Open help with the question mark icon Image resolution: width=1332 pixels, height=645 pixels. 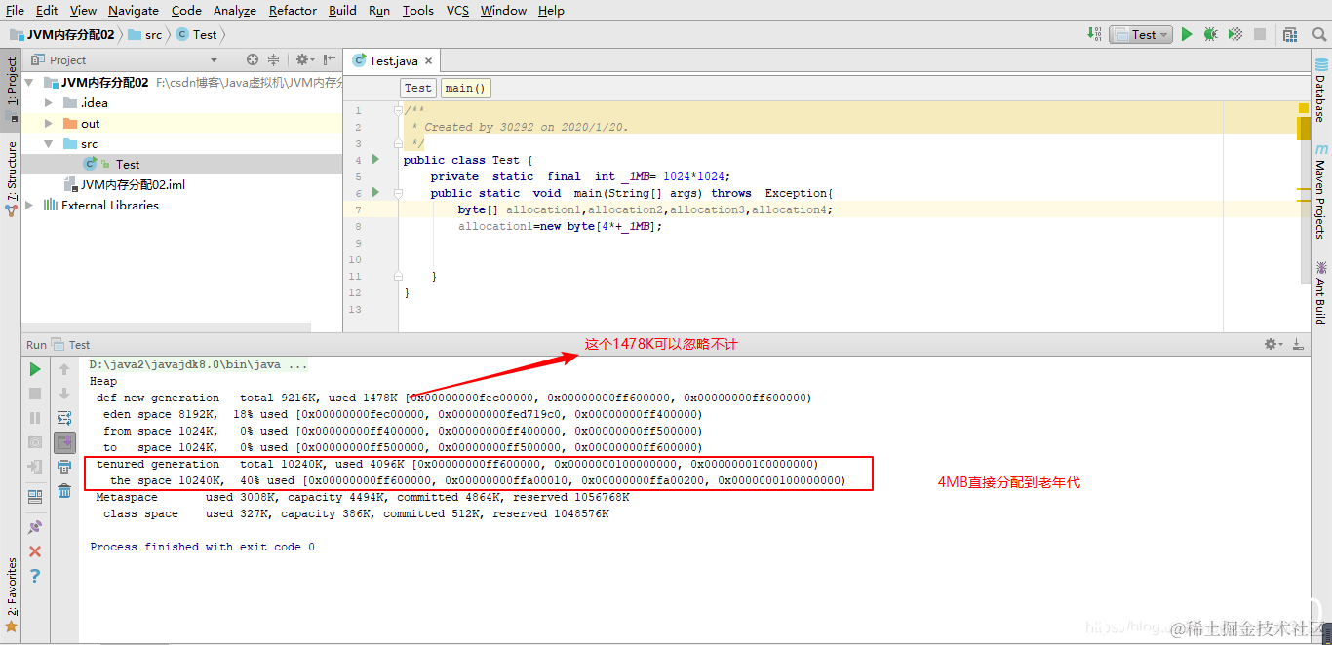pyautogui.click(x=35, y=576)
